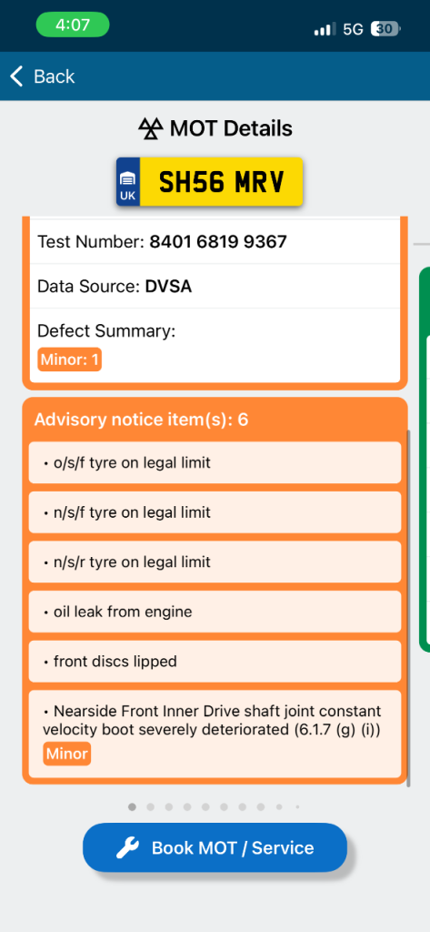Open the front discs lipped advisory

coord(215,662)
